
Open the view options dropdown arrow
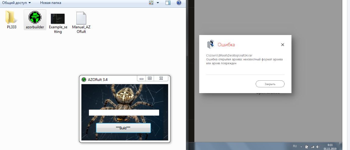click(158, 3)
